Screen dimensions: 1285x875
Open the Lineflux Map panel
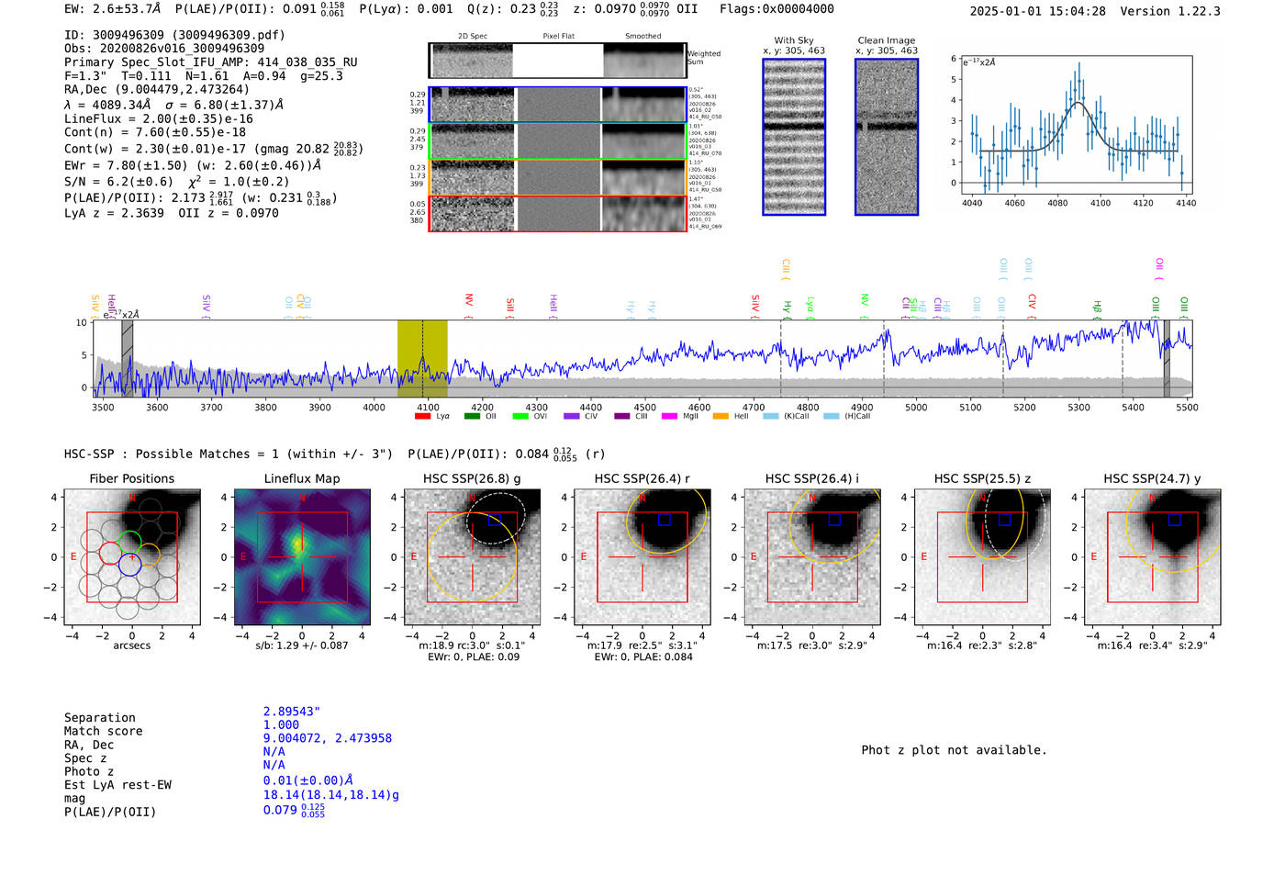click(302, 556)
